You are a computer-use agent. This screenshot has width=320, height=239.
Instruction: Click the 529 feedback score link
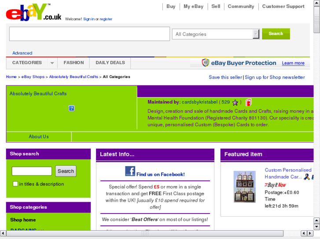[225, 102]
